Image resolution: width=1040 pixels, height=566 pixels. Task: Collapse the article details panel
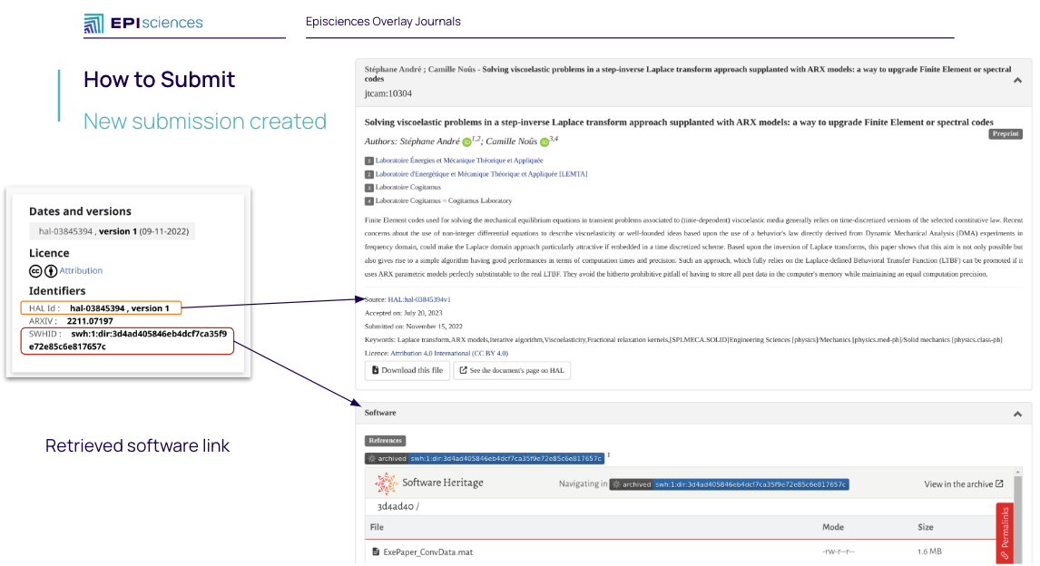point(1017,80)
